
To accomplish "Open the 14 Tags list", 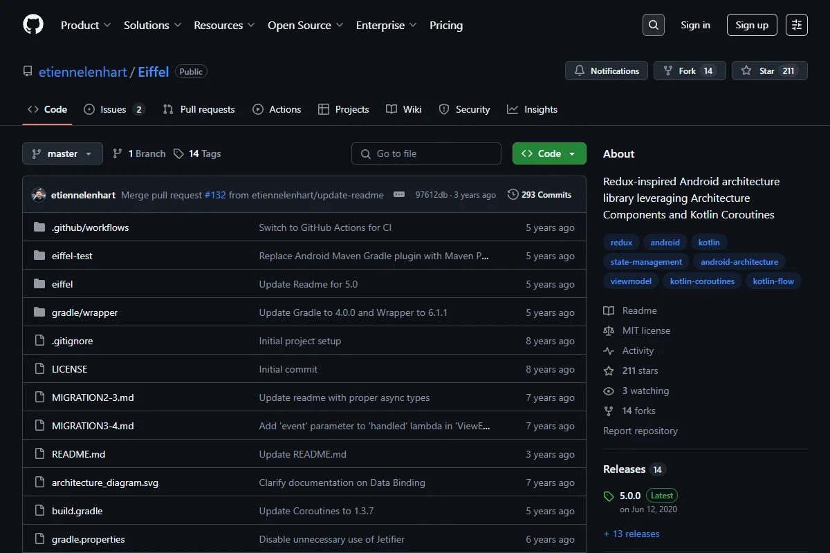I will [197, 153].
